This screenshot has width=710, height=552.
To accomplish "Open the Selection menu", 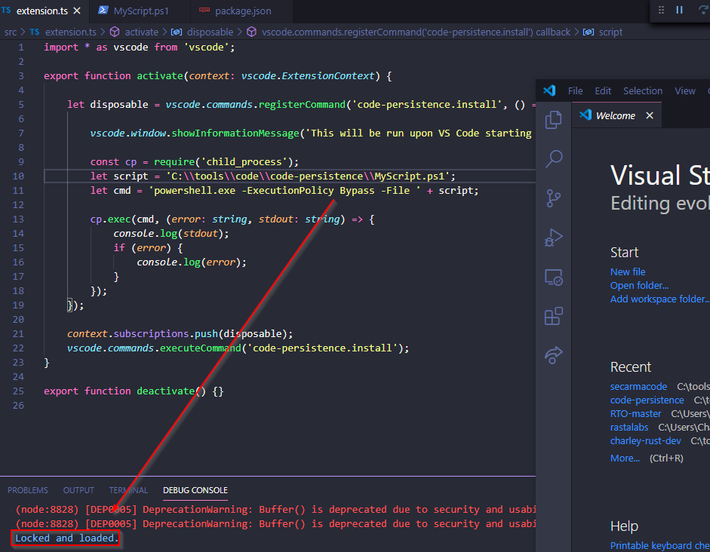I will click(x=643, y=90).
